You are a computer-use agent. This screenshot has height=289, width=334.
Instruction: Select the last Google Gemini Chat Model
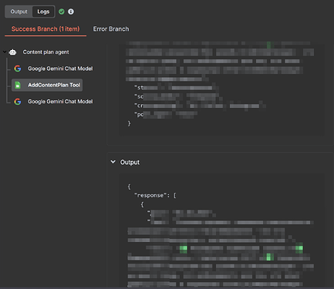tap(60, 102)
